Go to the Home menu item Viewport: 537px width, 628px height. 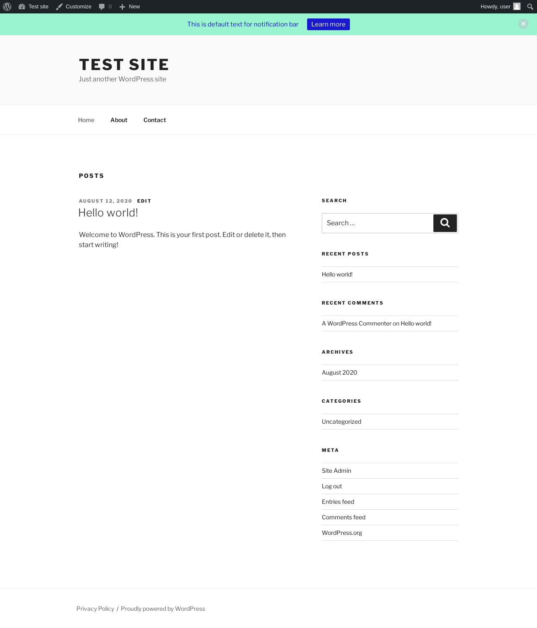click(86, 120)
